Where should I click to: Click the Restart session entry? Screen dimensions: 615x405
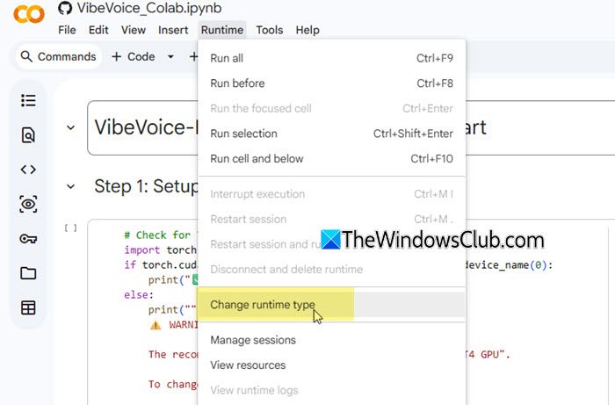coord(332,219)
